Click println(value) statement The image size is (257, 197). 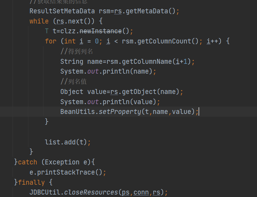tap(130, 102)
